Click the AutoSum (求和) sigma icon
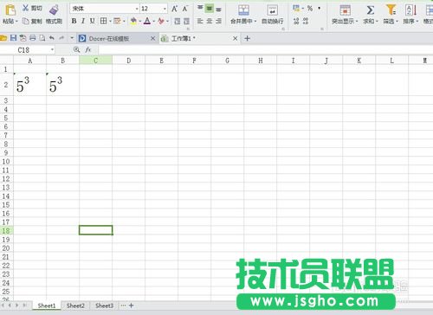Viewport: 433px width, 315px height. click(x=371, y=10)
